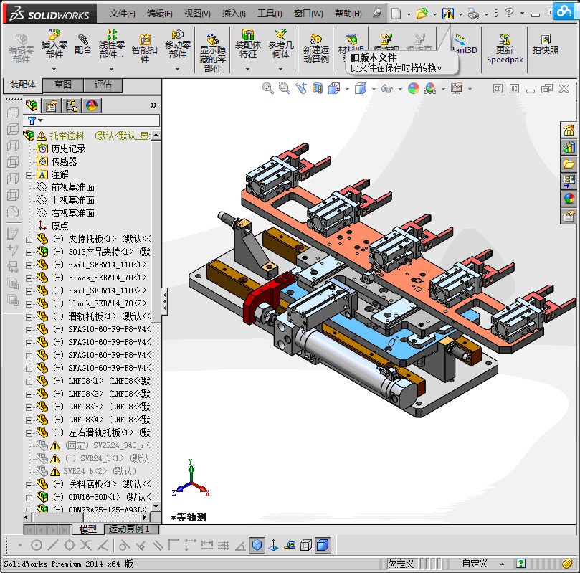Click the 欠定义 status indicator
The width and height of the screenshot is (580, 573).
(401, 564)
